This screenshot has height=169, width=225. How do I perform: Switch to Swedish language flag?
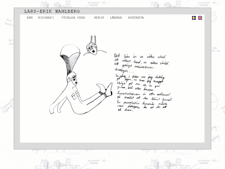pyautogui.click(x=194, y=18)
